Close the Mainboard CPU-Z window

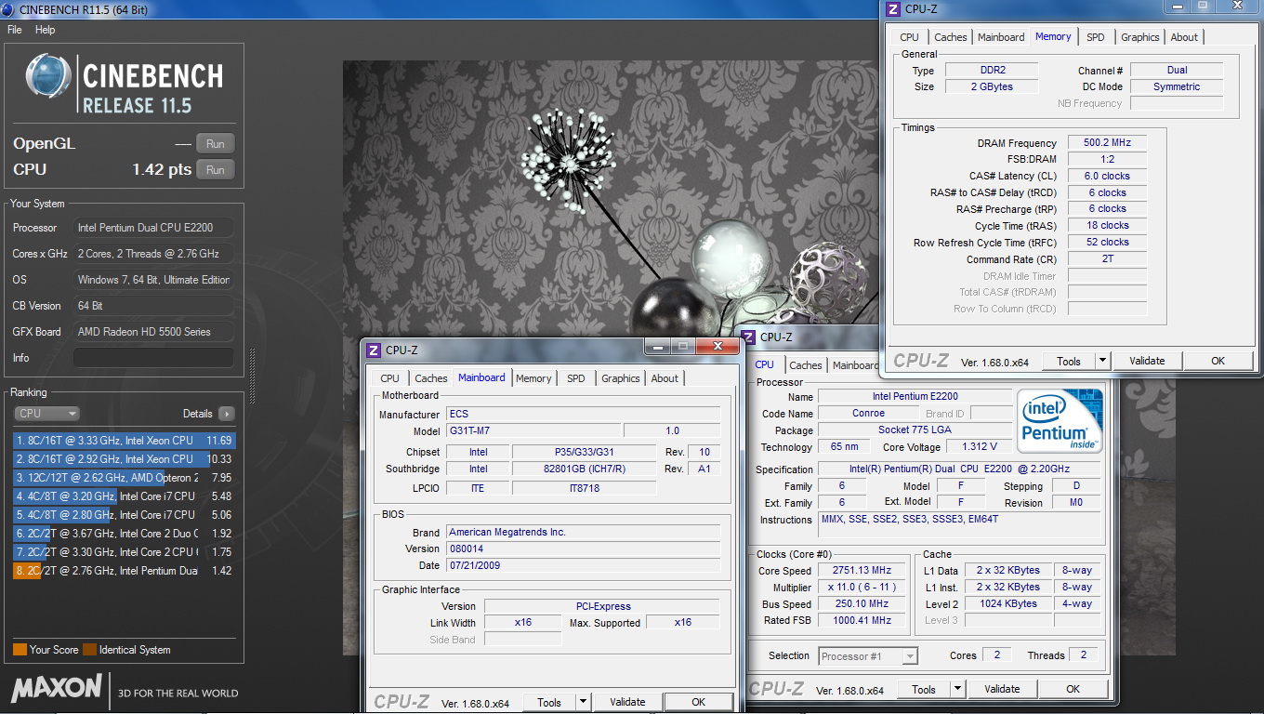click(718, 346)
